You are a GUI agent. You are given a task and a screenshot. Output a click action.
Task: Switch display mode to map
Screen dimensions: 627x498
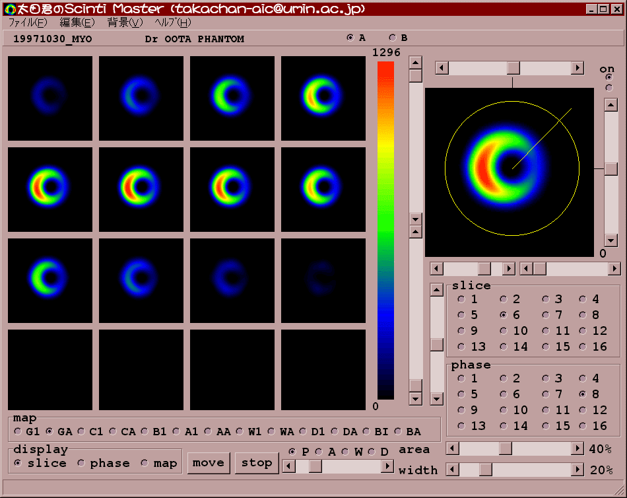145,464
